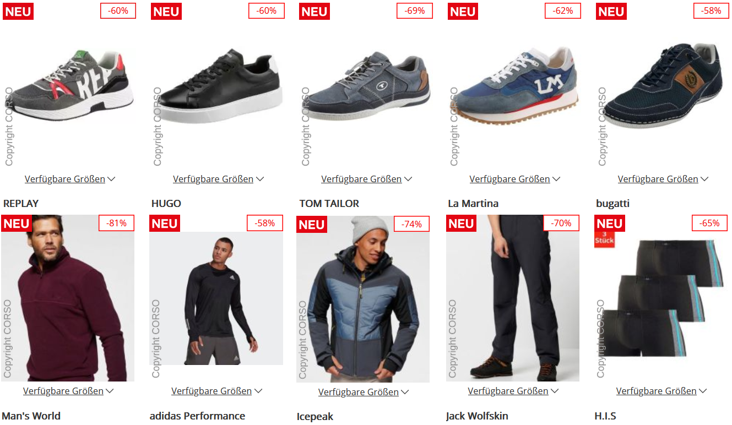Click the -81% discount badge on Man's World sweater

(x=116, y=223)
